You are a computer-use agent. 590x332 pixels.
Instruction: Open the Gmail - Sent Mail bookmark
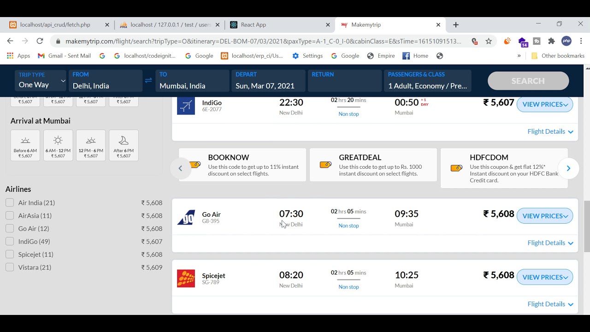coord(64,56)
